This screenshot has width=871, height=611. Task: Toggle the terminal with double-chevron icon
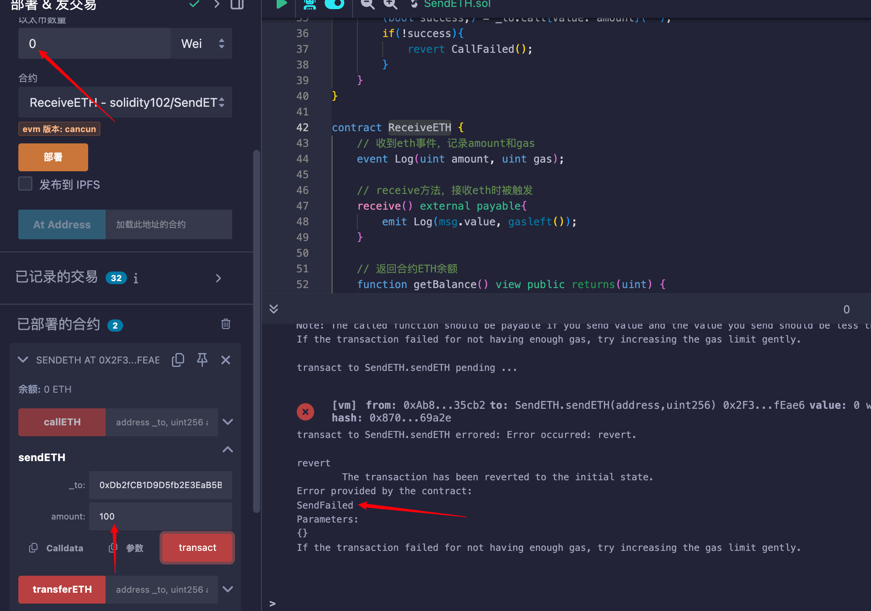pos(274,309)
